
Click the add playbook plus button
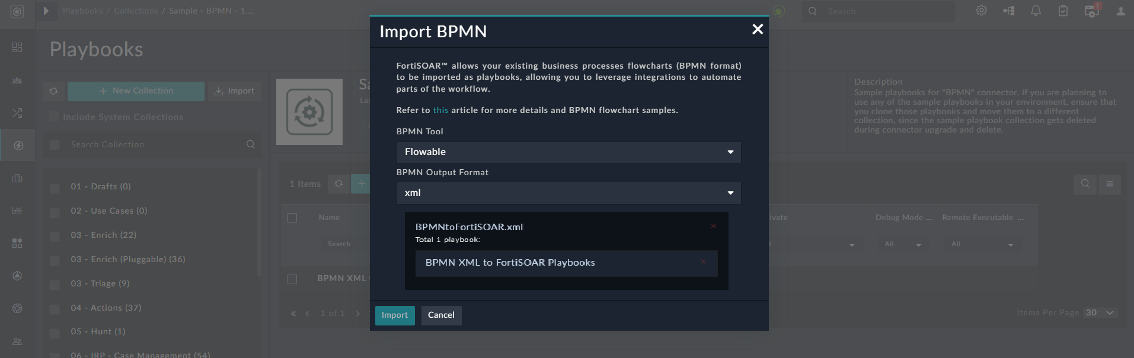(x=360, y=184)
